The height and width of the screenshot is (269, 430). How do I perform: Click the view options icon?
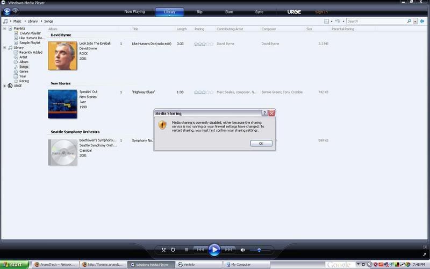pos(338,21)
